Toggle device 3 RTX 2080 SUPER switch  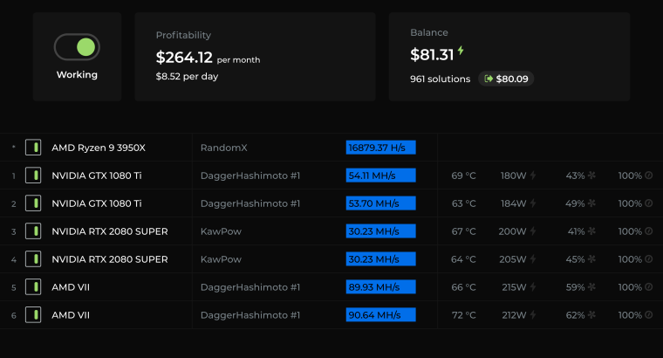coord(33,231)
